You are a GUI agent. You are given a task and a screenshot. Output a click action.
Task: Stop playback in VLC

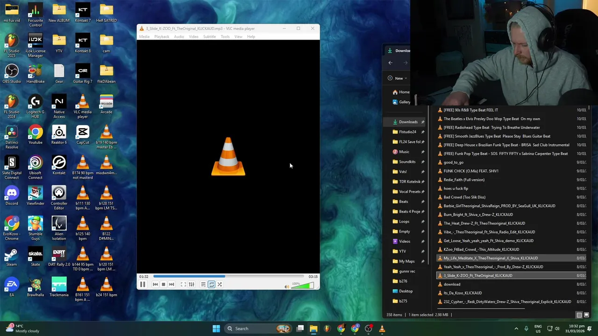click(x=163, y=284)
